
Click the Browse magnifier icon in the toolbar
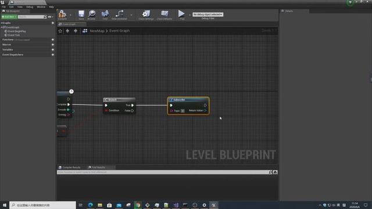click(x=92, y=14)
